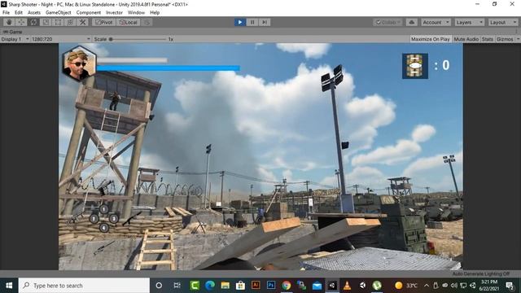Click Auto Generate Lighting Off status
This screenshot has height=293, width=521.
click(x=480, y=273)
